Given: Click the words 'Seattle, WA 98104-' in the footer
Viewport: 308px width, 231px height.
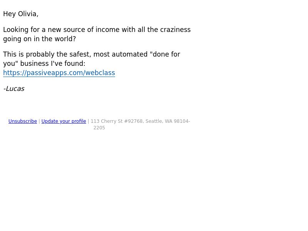Looking at the screenshot, I should [x=168, y=121].
